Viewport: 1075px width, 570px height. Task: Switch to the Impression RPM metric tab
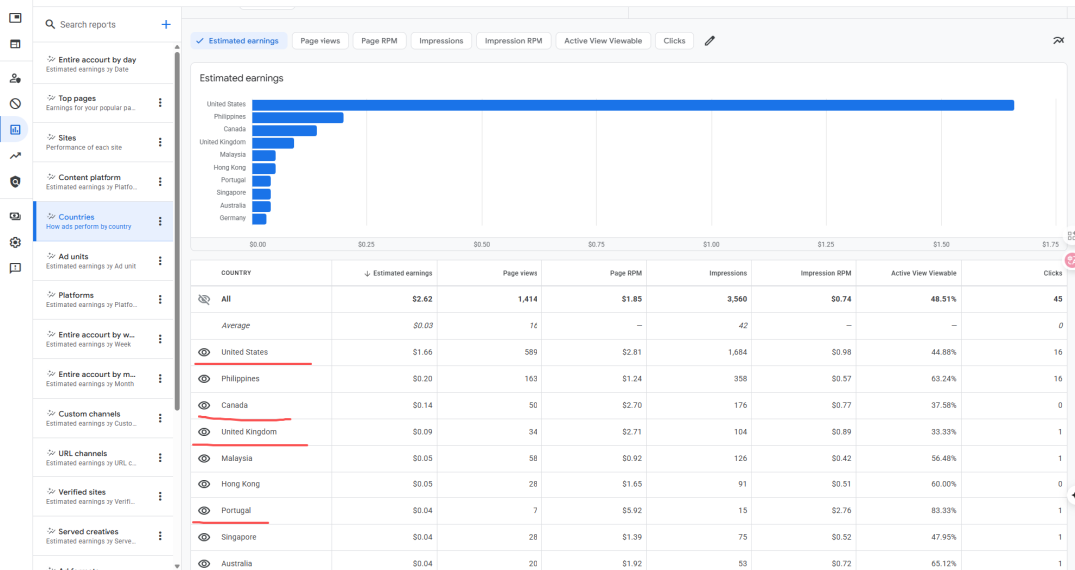514,41
